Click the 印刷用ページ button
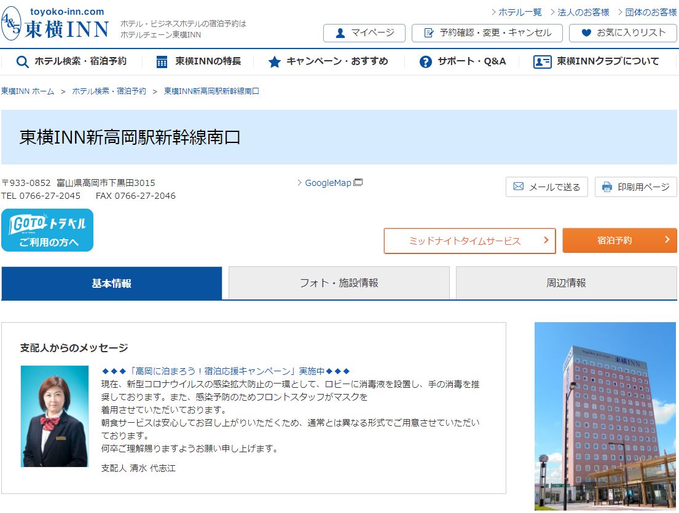 pyautogui.click(x=636, y=187)
